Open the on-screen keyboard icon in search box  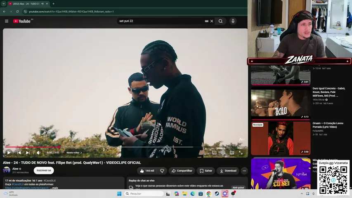(x=206, y=21)
